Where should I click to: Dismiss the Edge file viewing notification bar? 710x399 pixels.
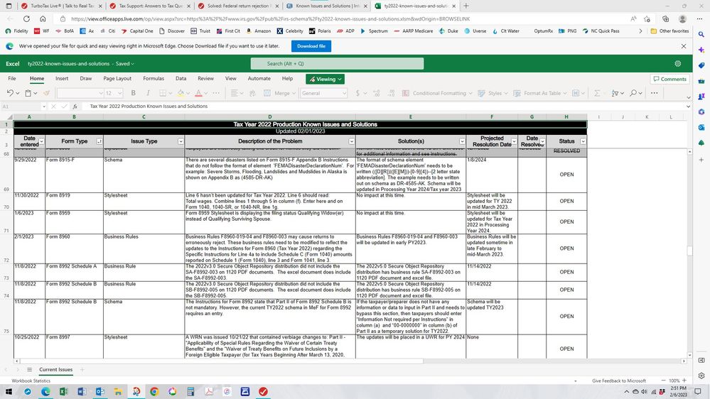click(684, 46)
